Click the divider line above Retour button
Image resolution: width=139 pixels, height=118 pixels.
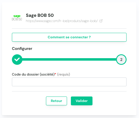tap(69, 91)
